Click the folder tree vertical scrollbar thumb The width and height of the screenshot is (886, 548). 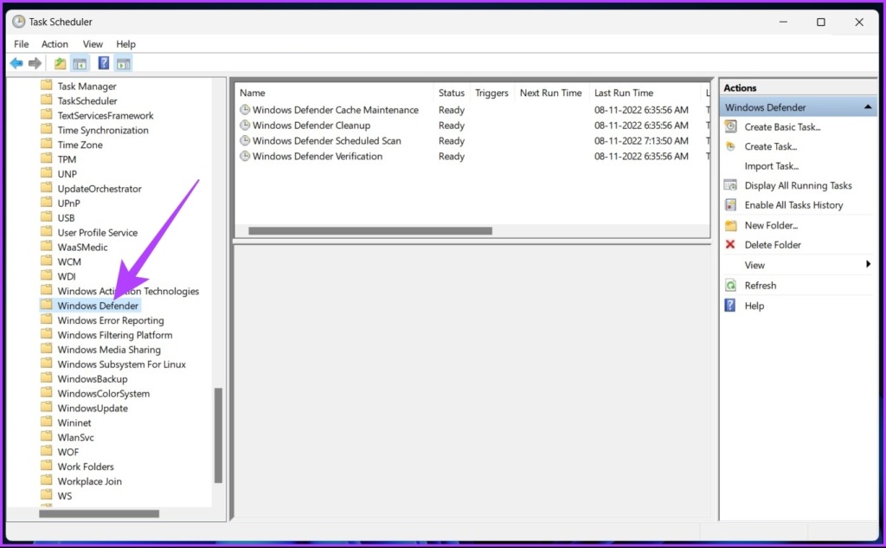pyautogui.click(x=218, y=435)
